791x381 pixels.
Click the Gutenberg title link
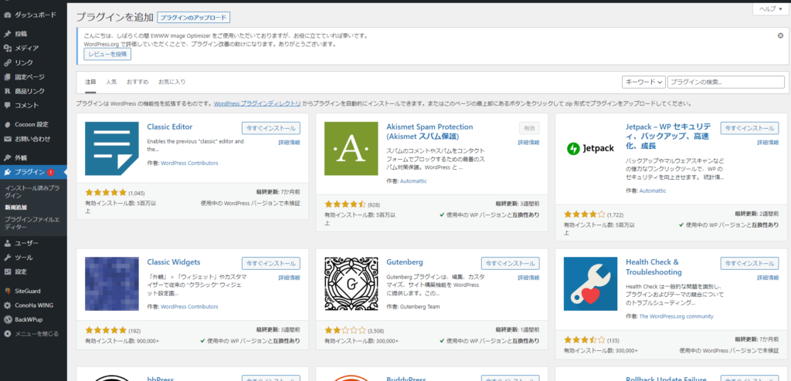tap(405, 262)
